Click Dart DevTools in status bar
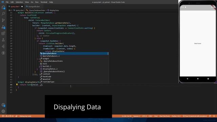217x122 pixels. [x=164, y=116]
